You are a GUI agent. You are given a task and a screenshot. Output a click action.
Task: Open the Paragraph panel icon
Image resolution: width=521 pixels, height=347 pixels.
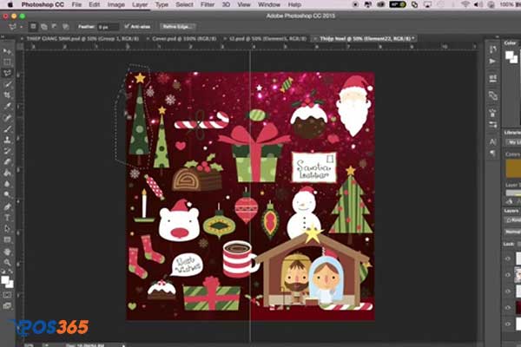click(492, 154)
